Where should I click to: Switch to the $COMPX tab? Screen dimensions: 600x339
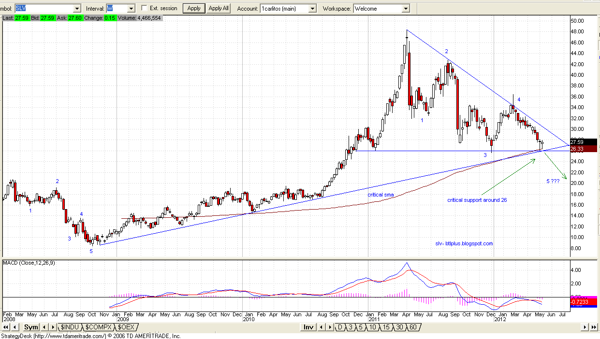pyautogui.click(x=99, y=327)
